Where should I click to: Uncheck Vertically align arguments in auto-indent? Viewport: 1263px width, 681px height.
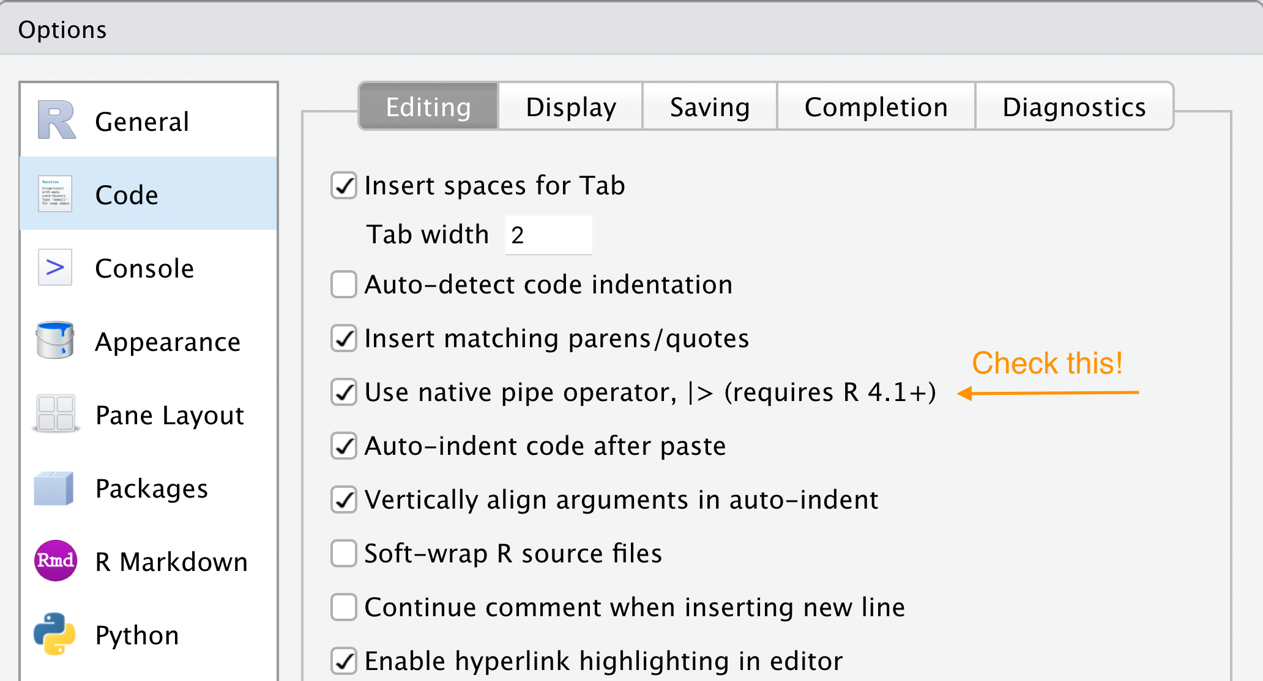click(344, 500)
